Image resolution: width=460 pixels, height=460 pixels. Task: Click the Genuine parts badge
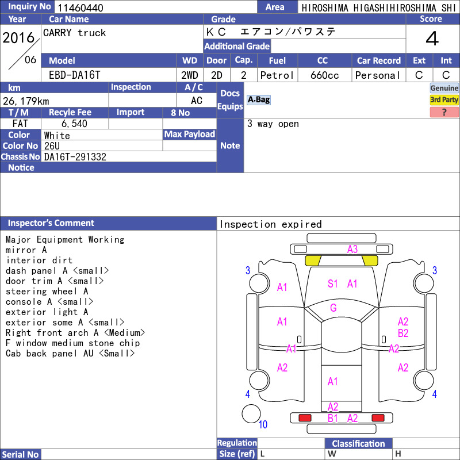tap(444, 88)
